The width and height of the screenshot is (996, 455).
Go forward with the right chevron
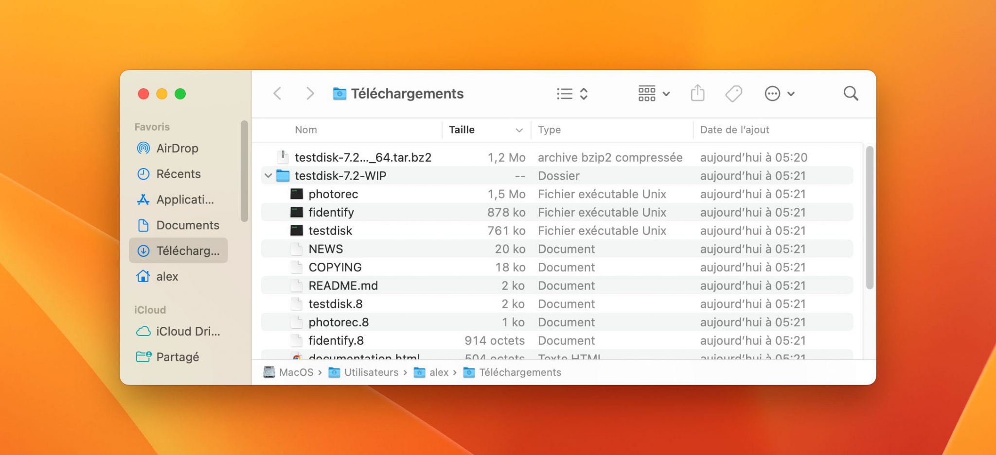[x=310, y=93]
